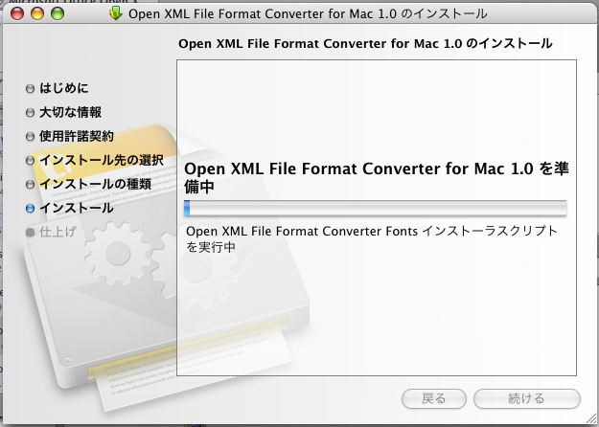
Task: Select the 大切な情報 step
Action: tap(70, 112)
